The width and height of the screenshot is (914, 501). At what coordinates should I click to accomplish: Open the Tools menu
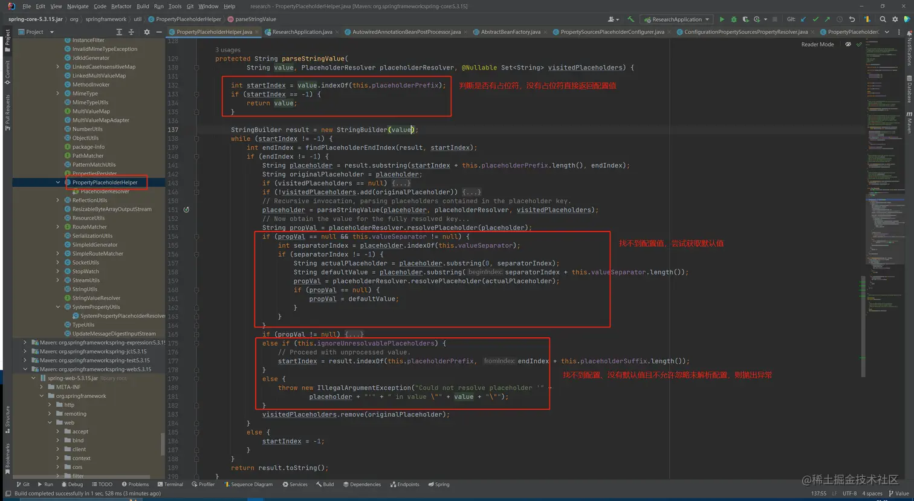(x=175, y=6)
